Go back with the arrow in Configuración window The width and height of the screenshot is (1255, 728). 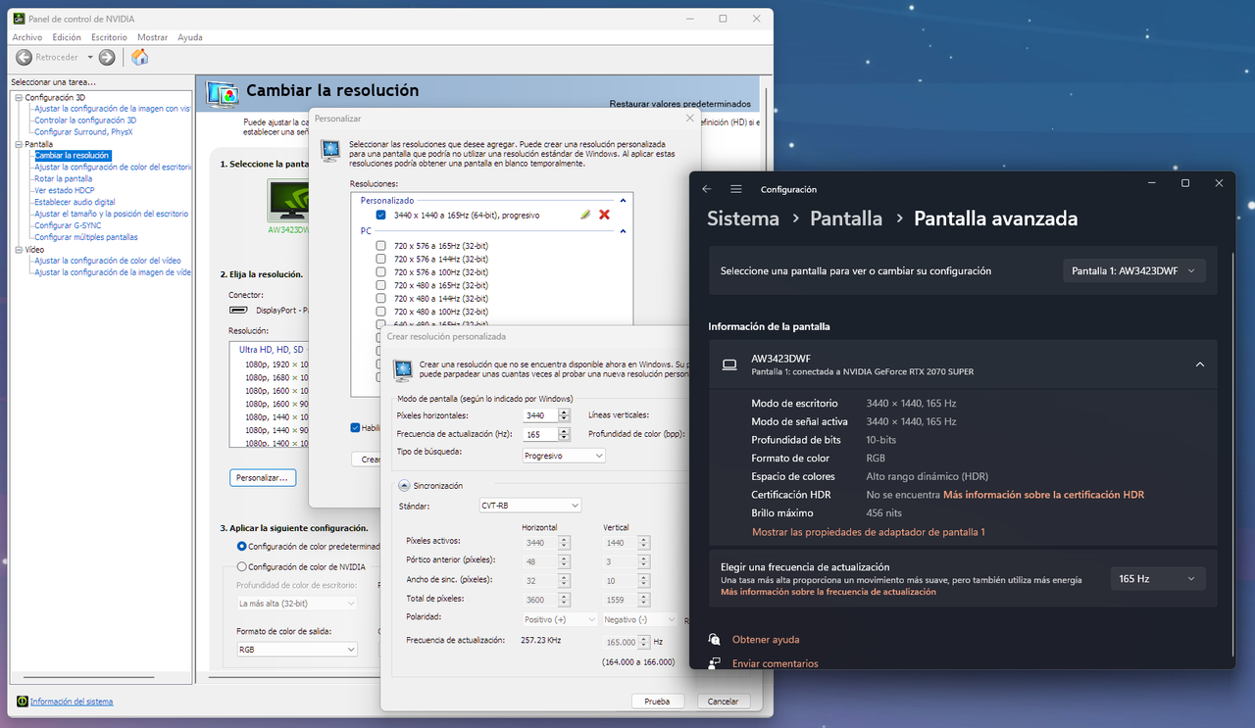click(x=707, y=189)
